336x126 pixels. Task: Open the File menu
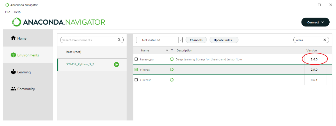pyautogui.click(x=8, y=12)
